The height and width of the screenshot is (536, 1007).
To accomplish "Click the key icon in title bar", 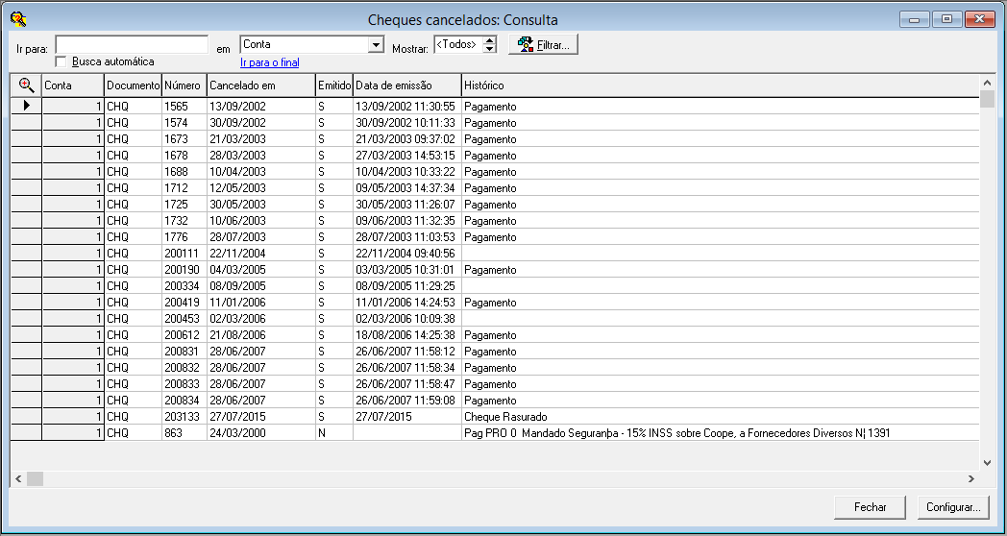I will point(17,18).
